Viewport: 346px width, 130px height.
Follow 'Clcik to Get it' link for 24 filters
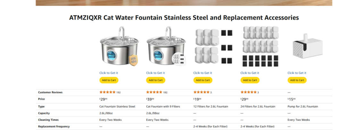[x=250, y=73]
